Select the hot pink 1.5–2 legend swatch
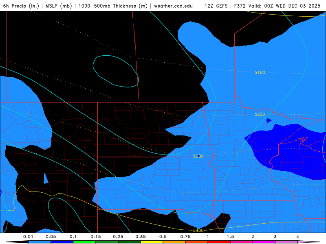 (x=242, y=242)
